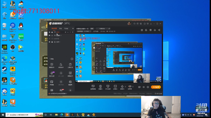The image size is (211, 118).
Task: Click the preview eye icon in bottom bar
Action: point(143,87)
